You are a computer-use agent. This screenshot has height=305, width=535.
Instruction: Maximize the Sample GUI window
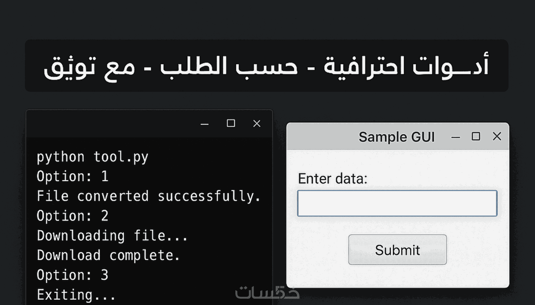[476, 136]
